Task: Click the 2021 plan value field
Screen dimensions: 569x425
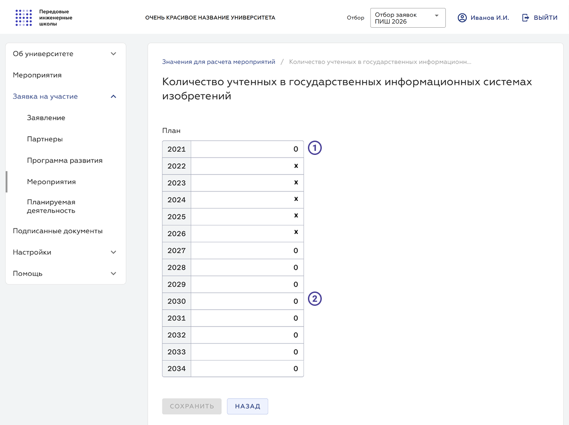Action: (x=247, y=149)
